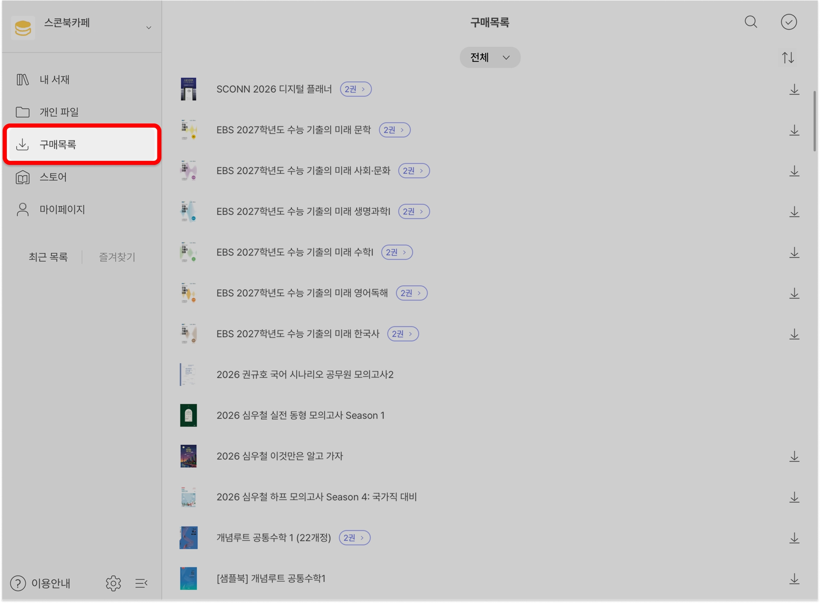Select 최근 목록 tab

pos(48,257)
